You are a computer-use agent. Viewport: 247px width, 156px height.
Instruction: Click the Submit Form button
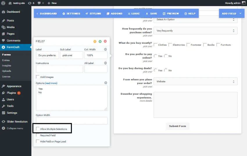click(178, 126)
